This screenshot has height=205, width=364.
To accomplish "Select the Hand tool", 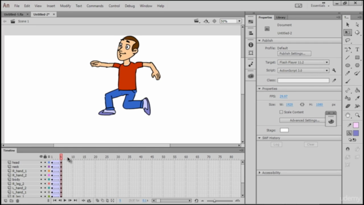I will 348,115.
